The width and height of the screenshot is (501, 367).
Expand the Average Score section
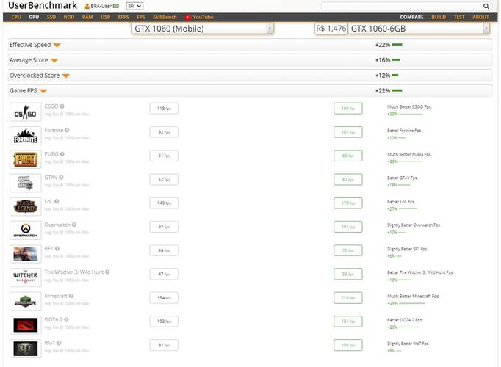coord(54,60)
